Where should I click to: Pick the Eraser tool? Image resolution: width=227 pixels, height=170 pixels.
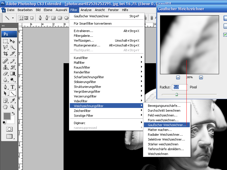(5, 74)
